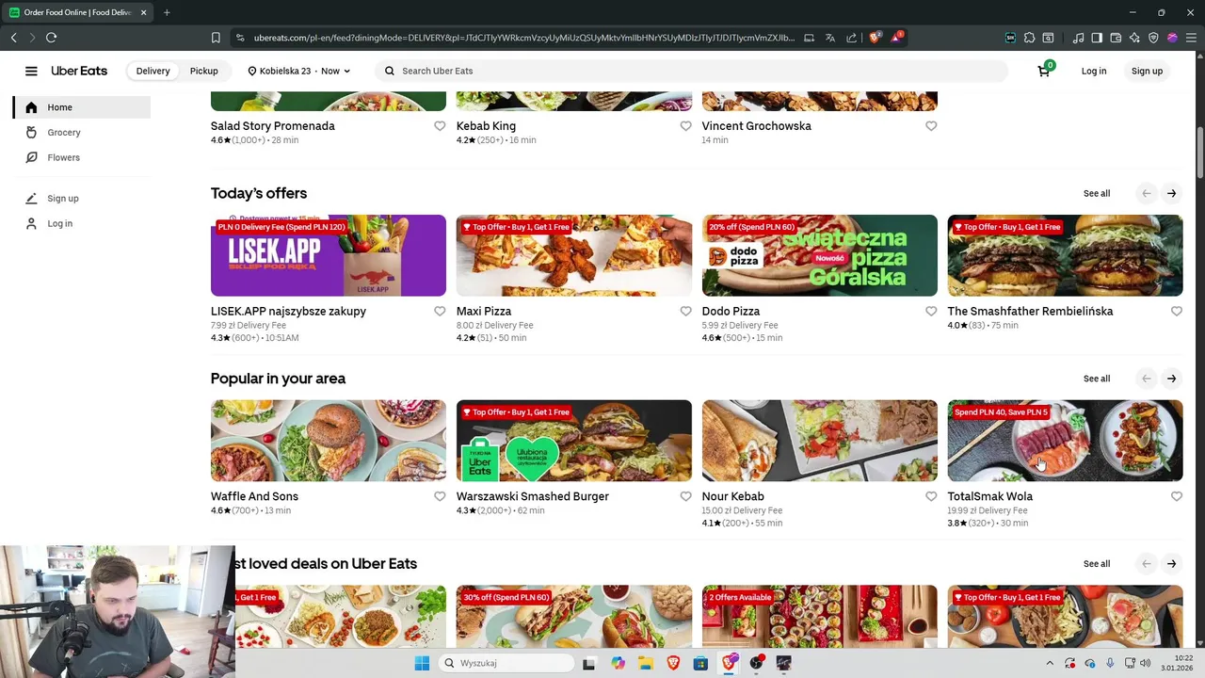Favorite Maxi Pizza with heart icon

point(685,312)
